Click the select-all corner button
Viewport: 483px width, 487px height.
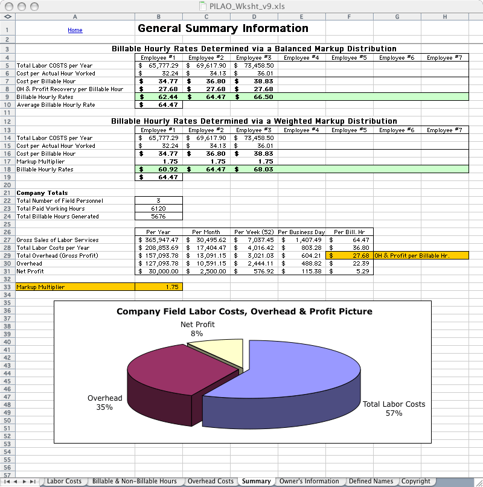pos(8,17)
